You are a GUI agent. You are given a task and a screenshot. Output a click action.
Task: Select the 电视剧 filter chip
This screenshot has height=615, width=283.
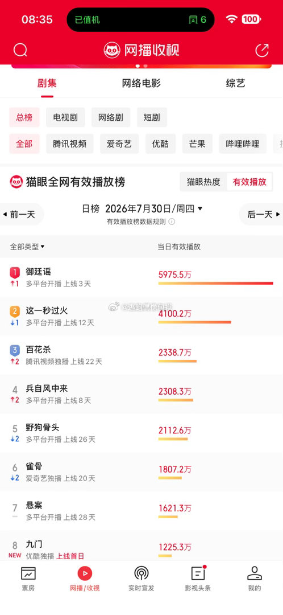tap(65, 117)
